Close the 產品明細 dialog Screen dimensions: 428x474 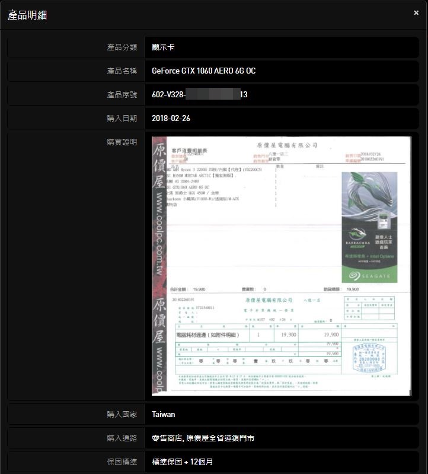416,13
